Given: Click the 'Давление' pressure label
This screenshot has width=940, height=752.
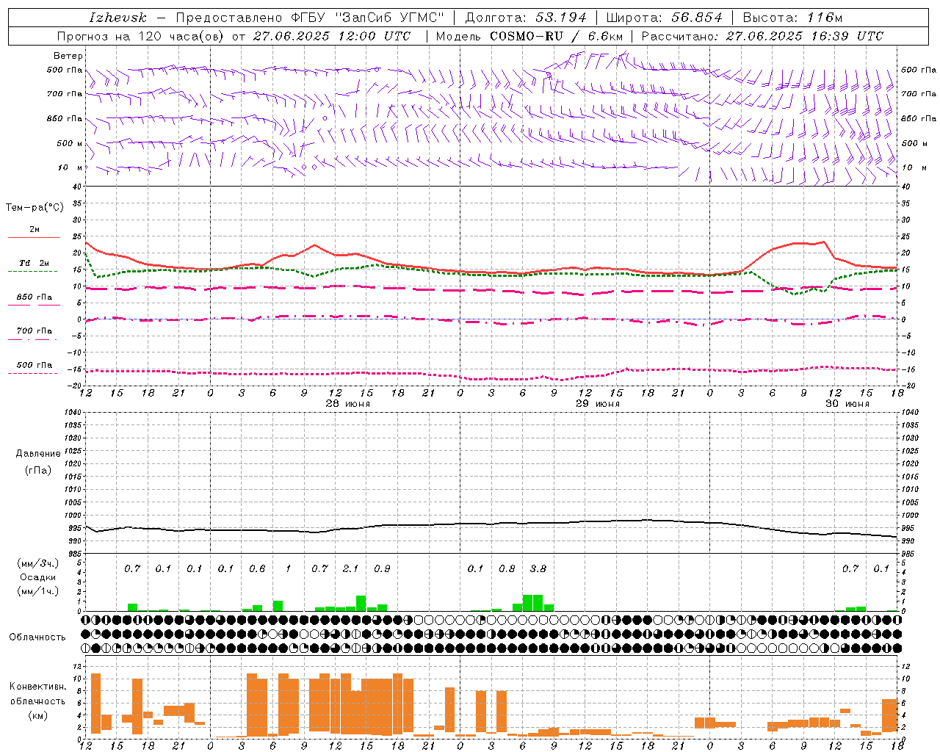Looking at the screenshot, I should tap(38, 454).
